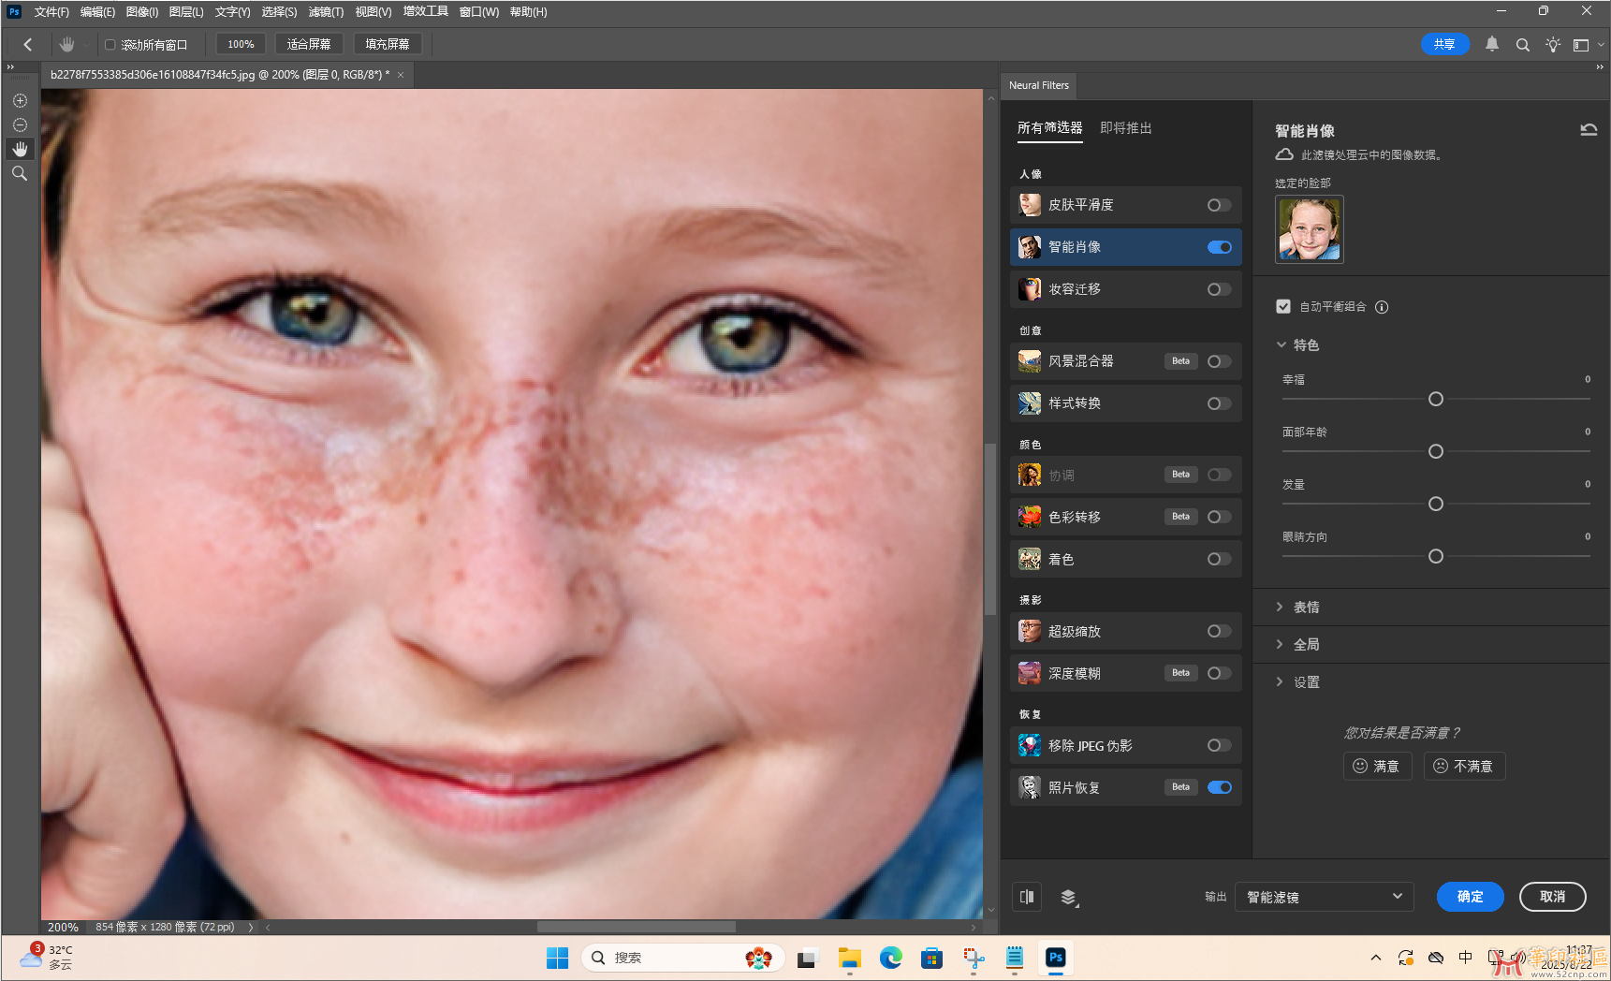Enable the 色彩转移 toggle
This screenshot has height=981, width=1611.
pos(1219,517)
